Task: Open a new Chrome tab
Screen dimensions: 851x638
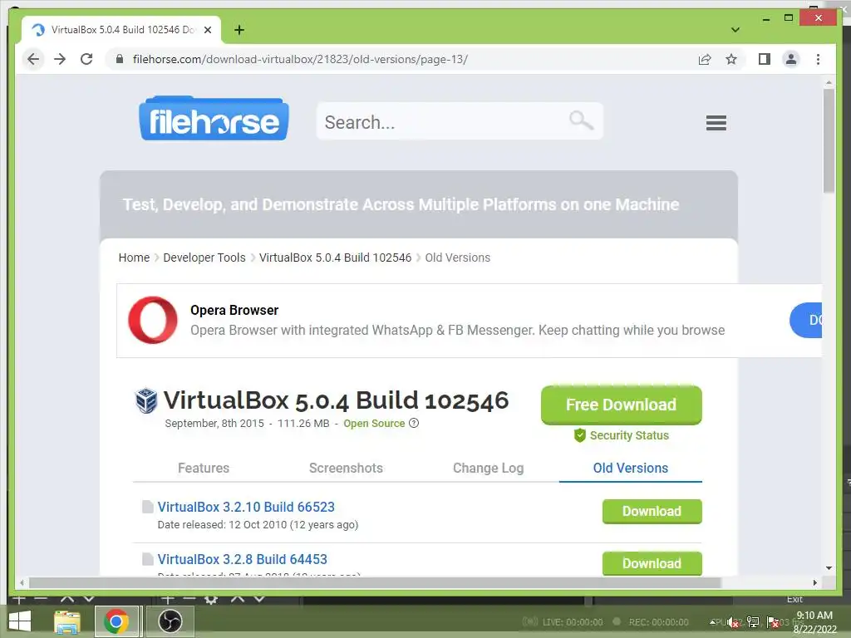Action: [239, 30]
